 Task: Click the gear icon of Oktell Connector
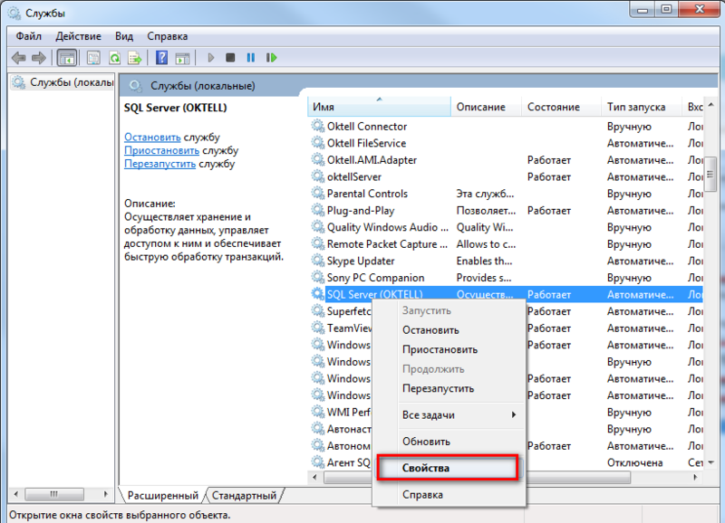pyautogui.click(x=318, y=126)
